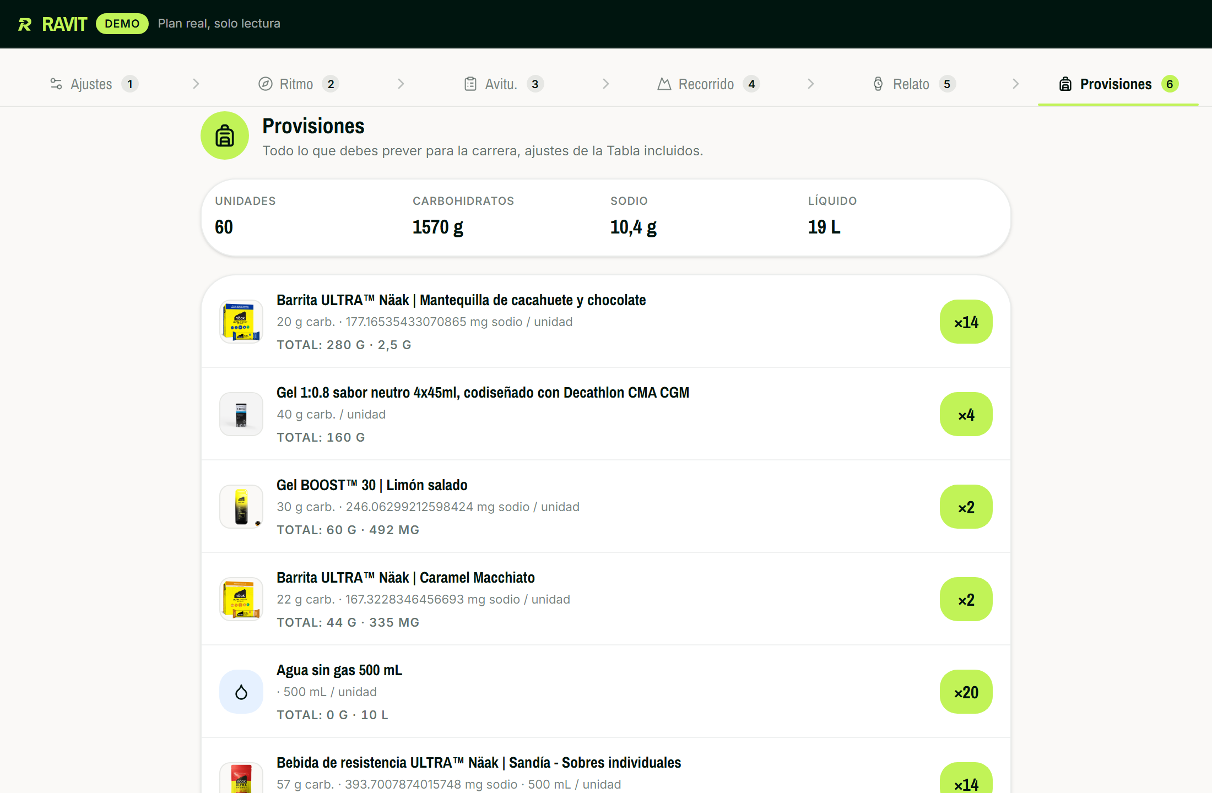Image resolution: width=1212 pixels, height=793 pixels.
Task: Click the Avitu. clipboard icon
Action: click(x=470, y=84)
